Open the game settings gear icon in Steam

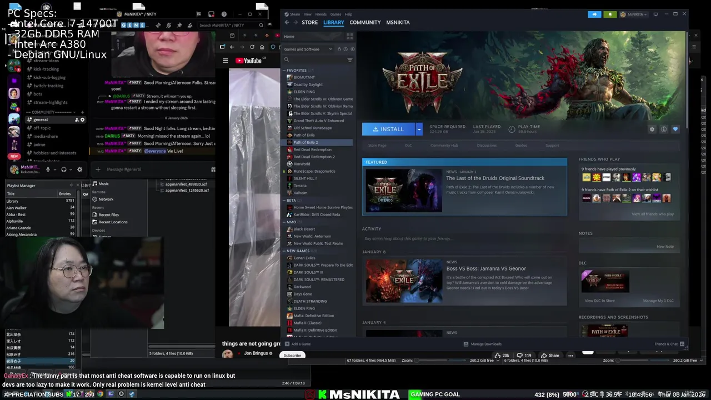tap(652, 129)
